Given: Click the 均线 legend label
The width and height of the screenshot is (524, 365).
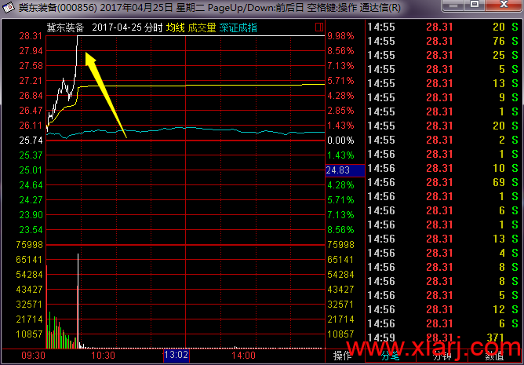Looking at the screenshot, I should (x=175, y=27).
